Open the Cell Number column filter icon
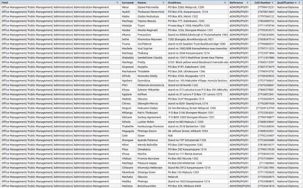This screenshot has height=188, width=303. [x=273, y=3]
